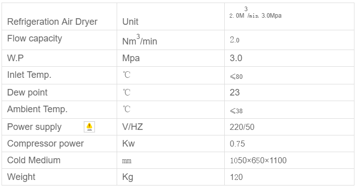Click the ≤80 inlet temperature value
The image size is (356, 186).
pos(236,76)
